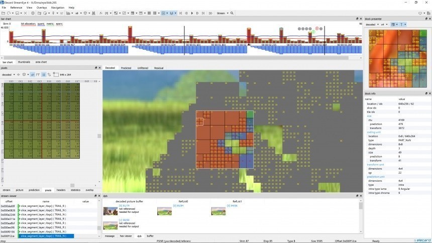
Task: Switch to the Residual view tab
Action: click(x=158, y=68)
